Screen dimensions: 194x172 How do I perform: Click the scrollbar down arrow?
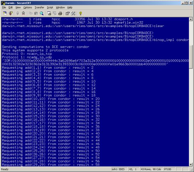tap(191, 165)
